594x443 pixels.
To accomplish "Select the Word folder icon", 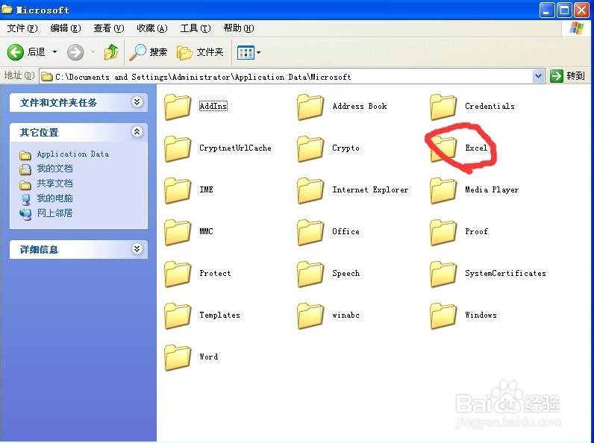I will 178,357.
